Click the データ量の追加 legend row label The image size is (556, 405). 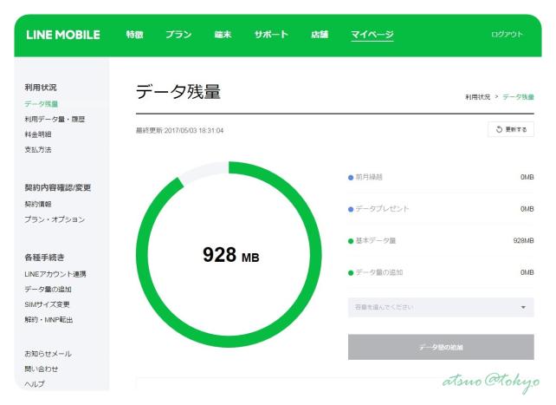(379, 272)
